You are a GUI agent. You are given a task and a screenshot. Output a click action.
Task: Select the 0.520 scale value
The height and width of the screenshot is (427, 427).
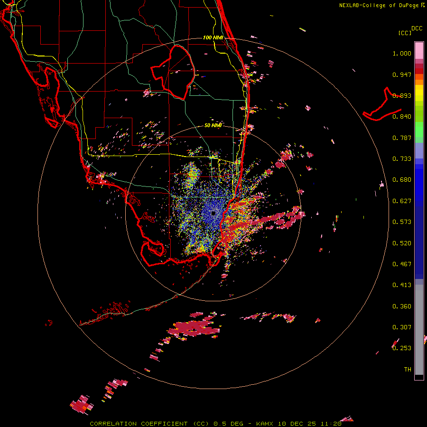(x=402, y=243)
